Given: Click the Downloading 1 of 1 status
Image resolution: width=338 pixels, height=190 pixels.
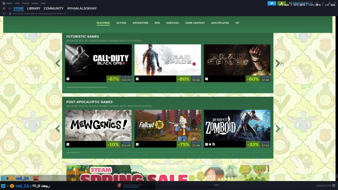Looking at the screenshot, I should (x=133, y=185).
